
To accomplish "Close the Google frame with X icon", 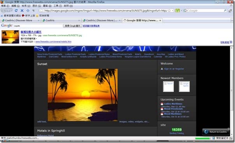I will (x=231, y=42).
